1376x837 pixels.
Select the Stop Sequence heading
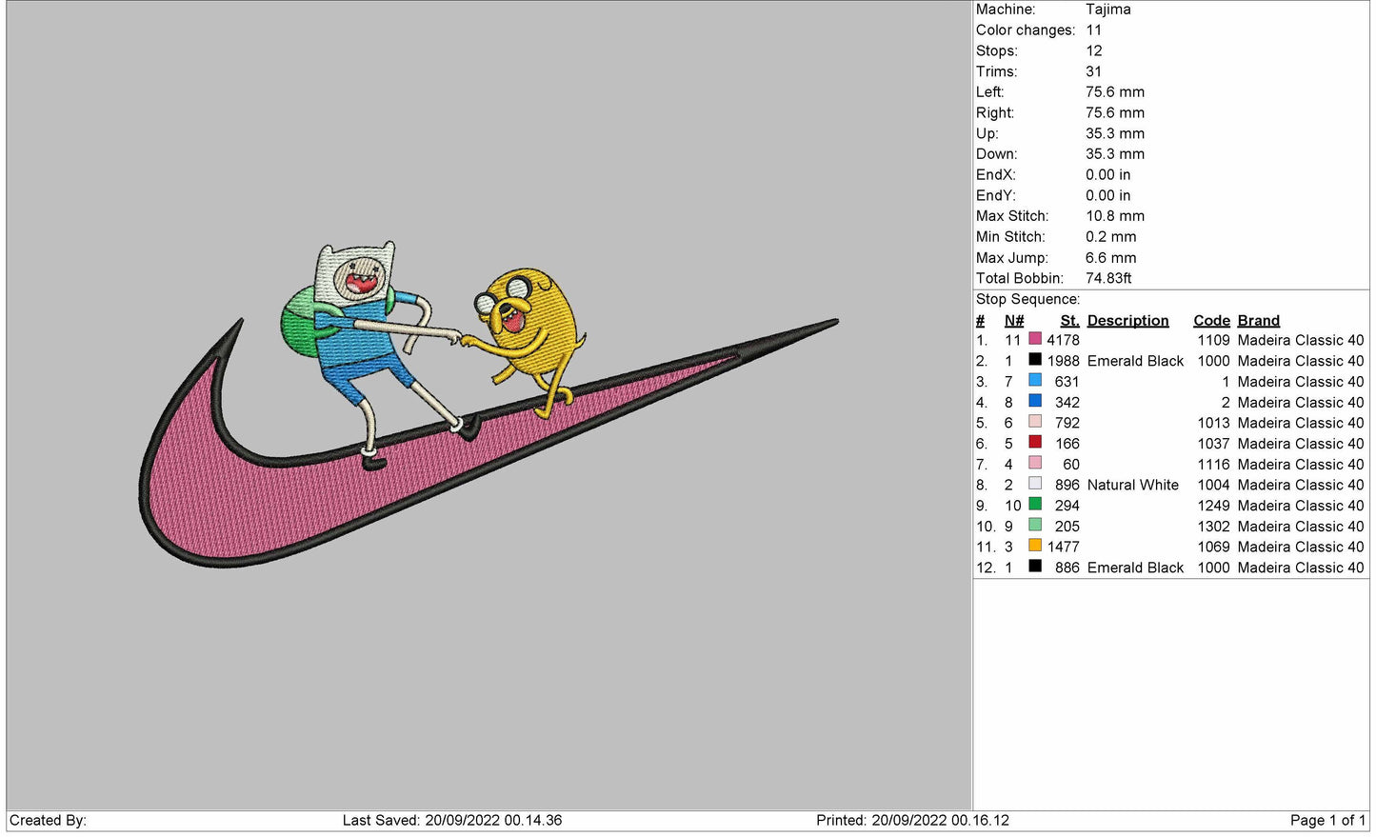click(x=1027, y=300)
